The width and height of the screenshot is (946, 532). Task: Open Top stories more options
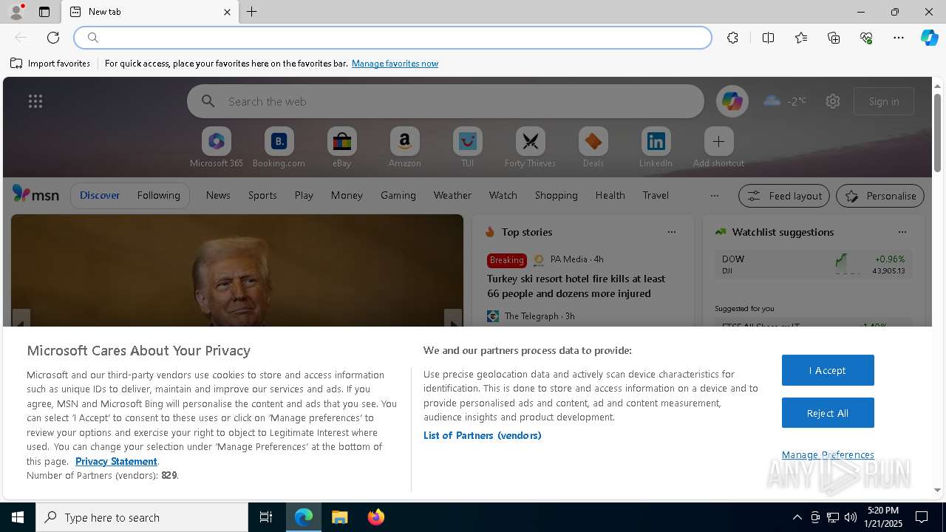pos(672,232)
